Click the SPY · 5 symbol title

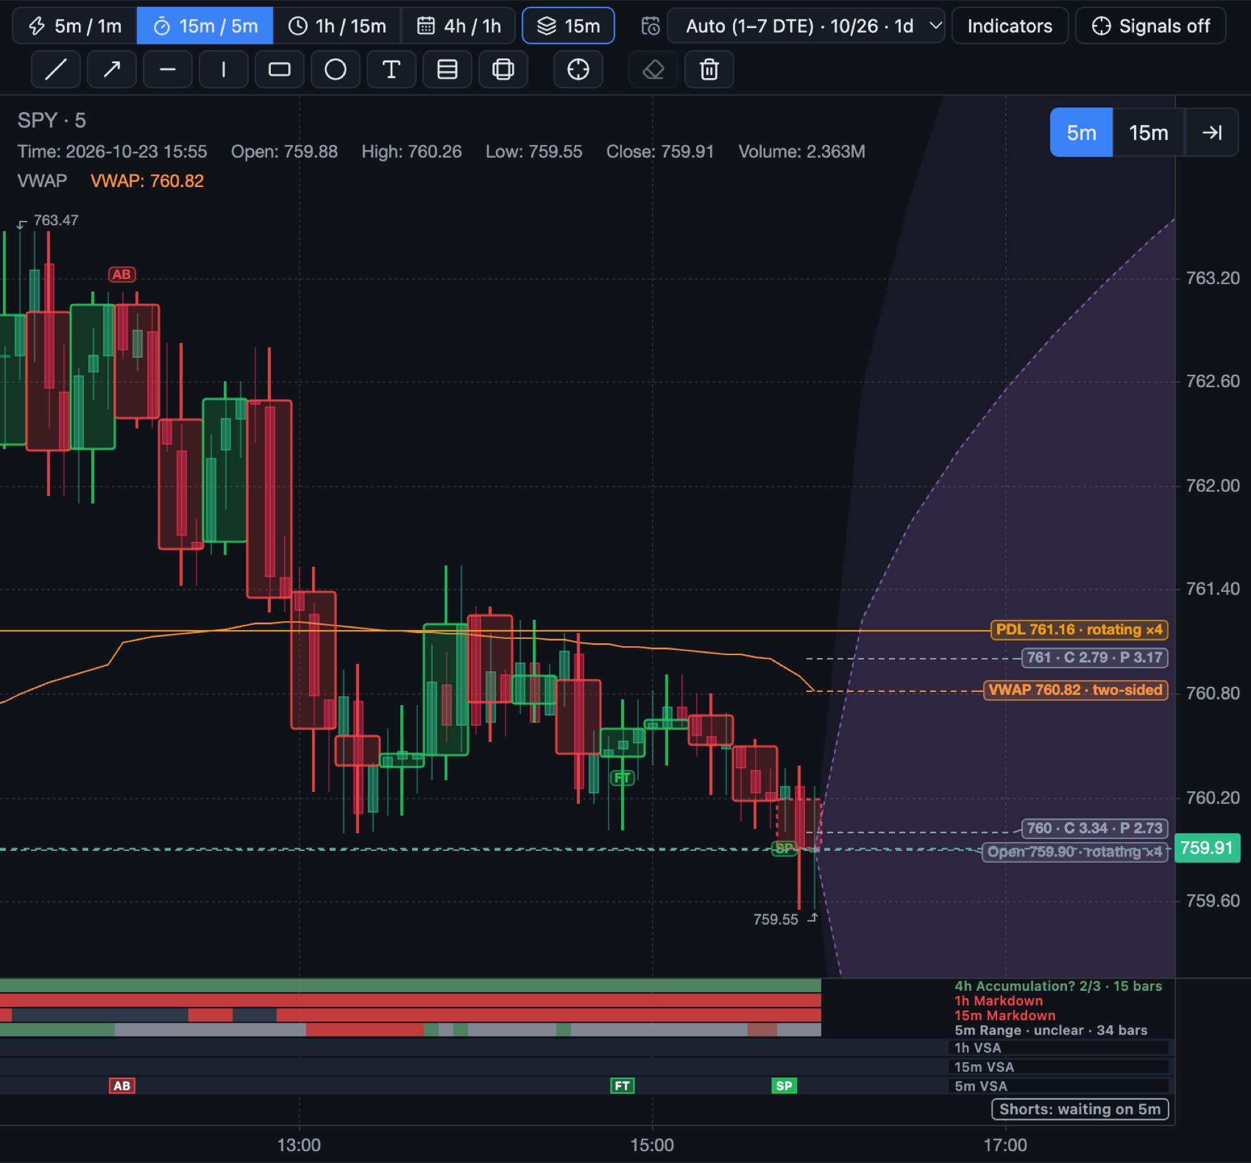[51, 120]
